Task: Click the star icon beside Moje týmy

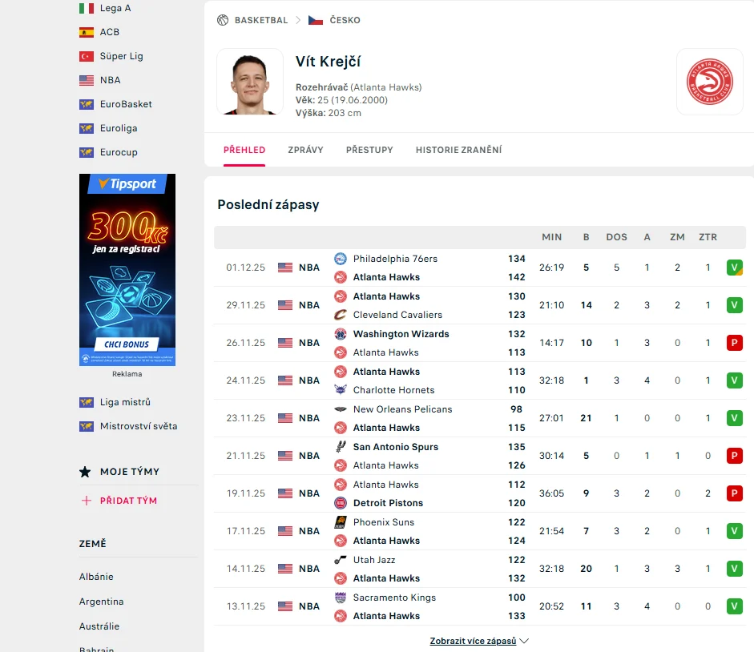Action: point(86,472)
